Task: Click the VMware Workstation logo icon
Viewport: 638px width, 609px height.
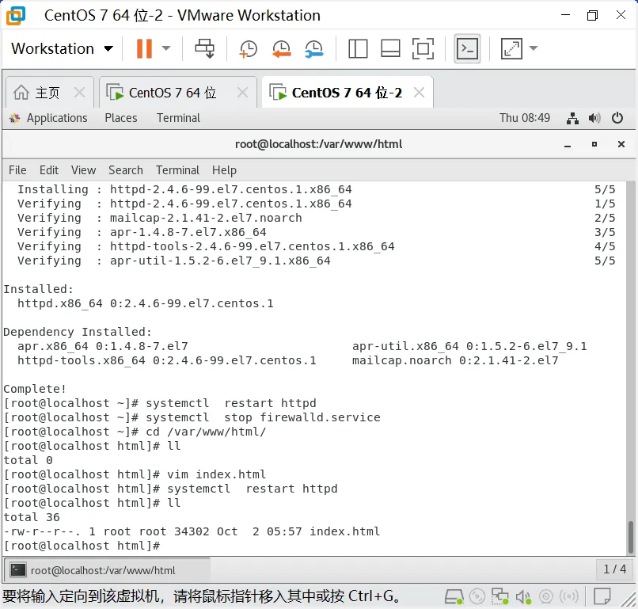Action: pos(16,16)
